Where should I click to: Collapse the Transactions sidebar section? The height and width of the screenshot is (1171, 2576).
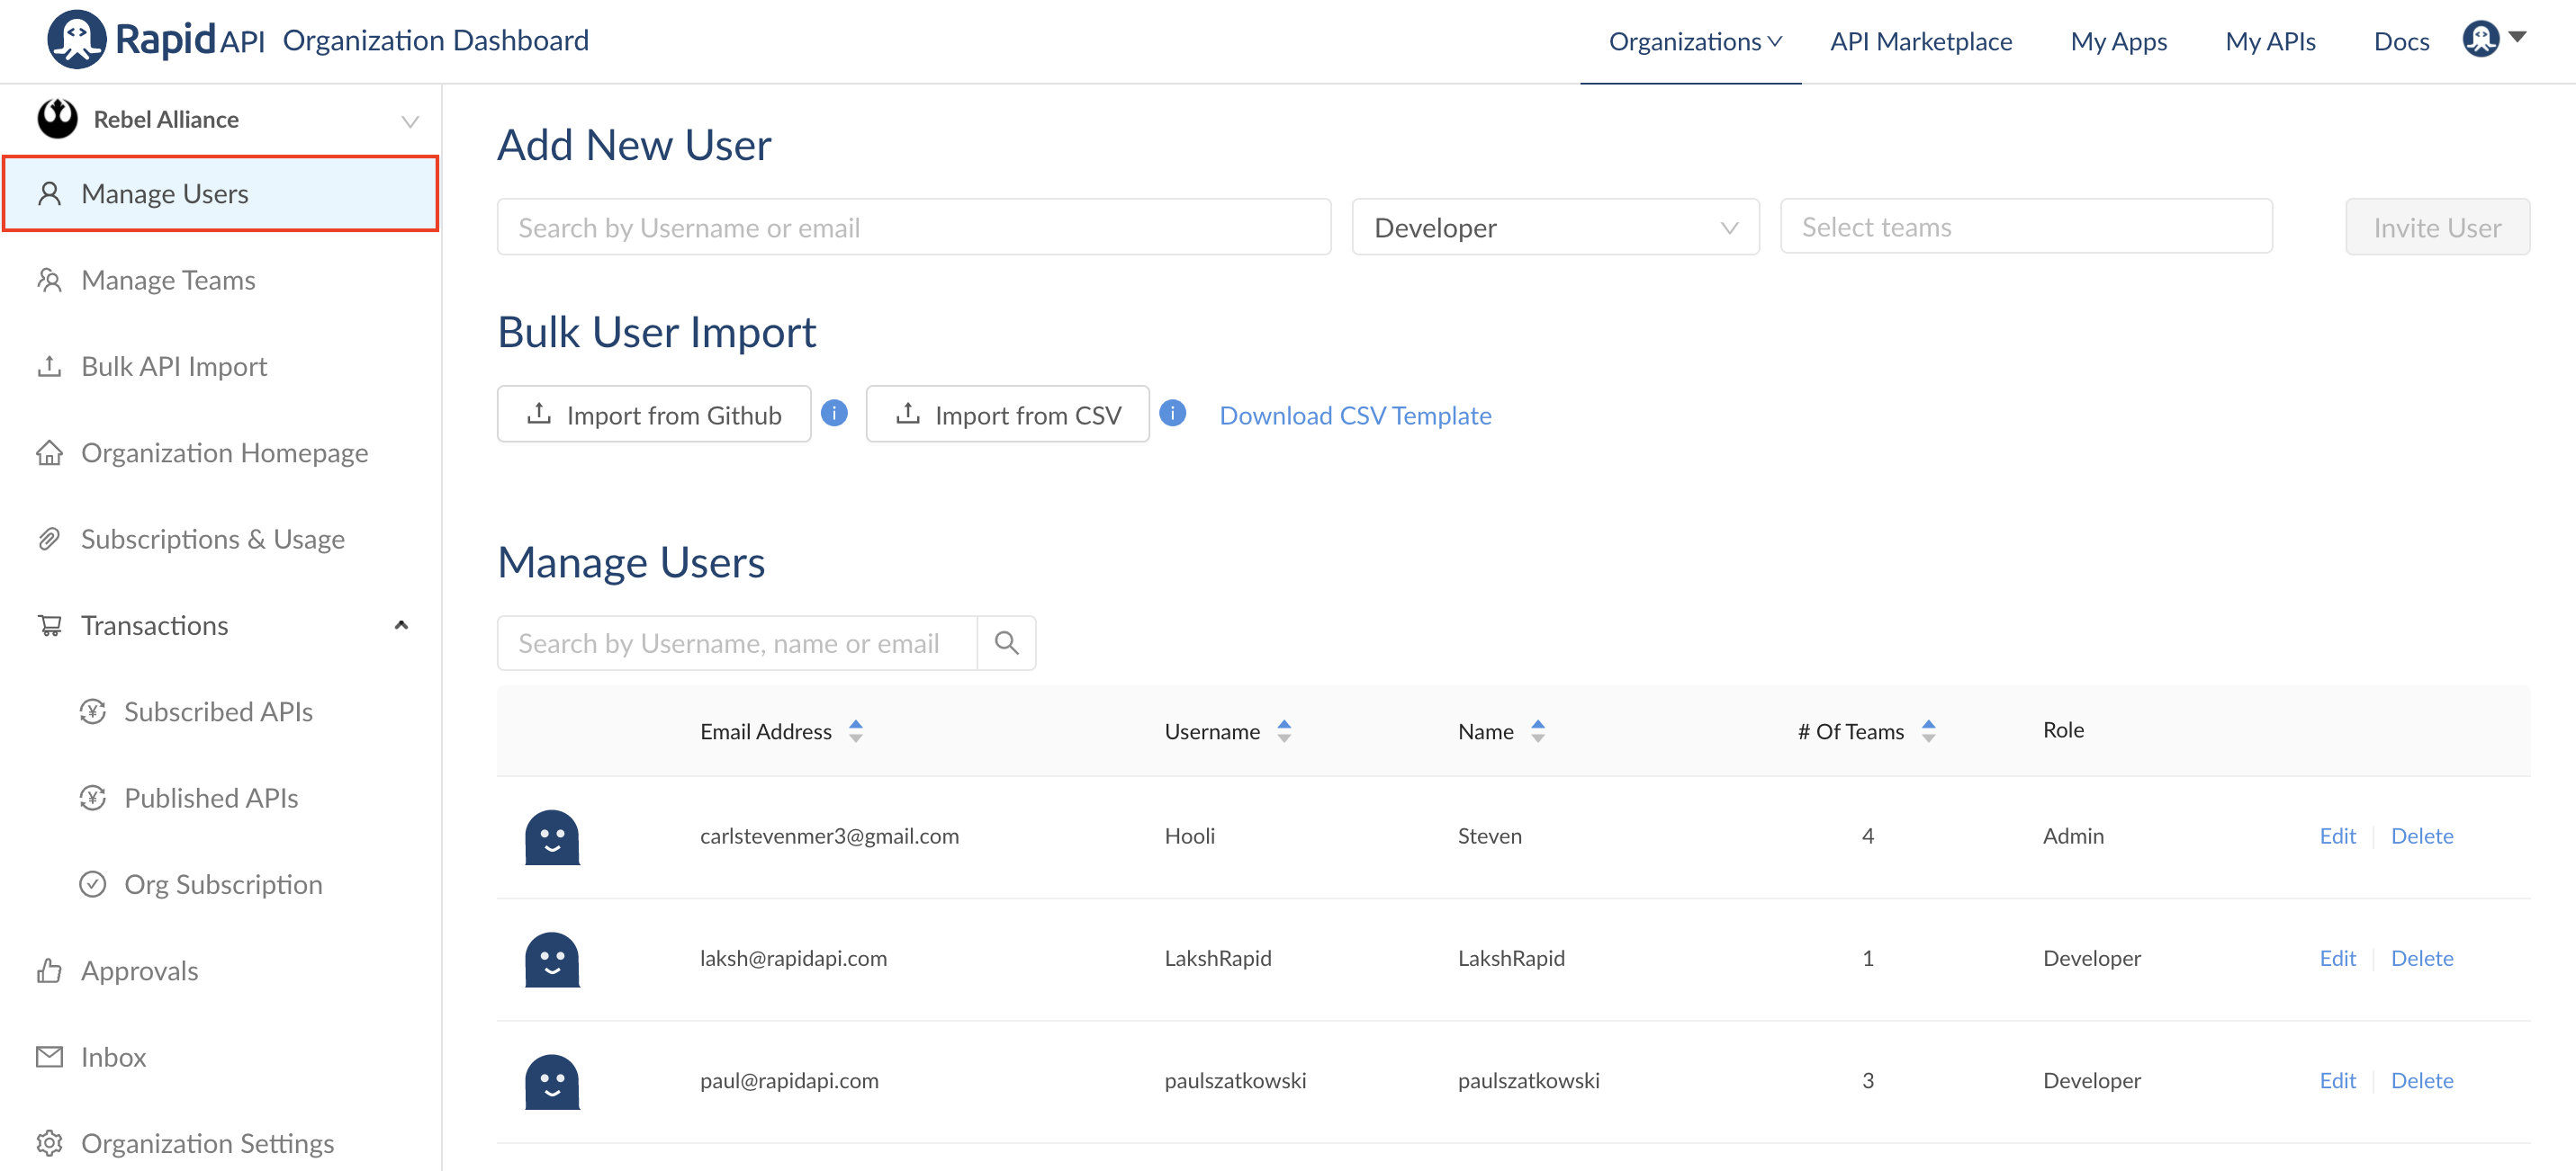pos(401,624)
